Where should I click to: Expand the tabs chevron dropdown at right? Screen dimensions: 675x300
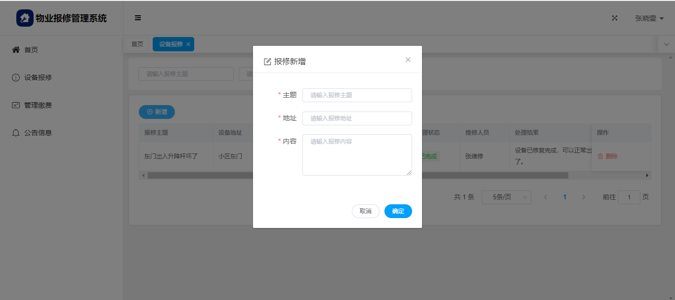point(666,44)
